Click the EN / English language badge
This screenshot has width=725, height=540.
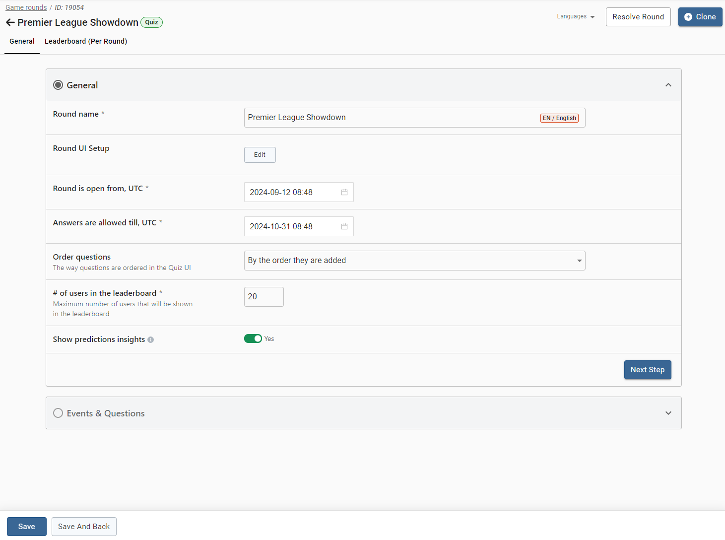pos(559,118)
